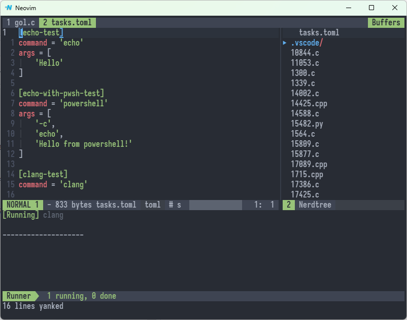Click the tasks.toml header in Nerdtree
The height and width of the screenshot is (320, 407).
point(319,32)
